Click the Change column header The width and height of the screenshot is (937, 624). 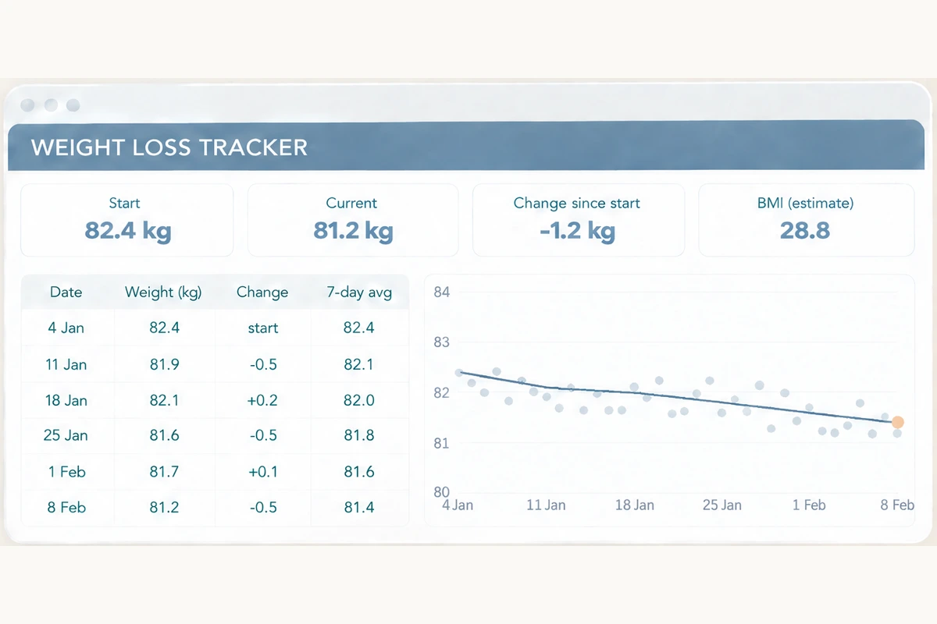click(x=262, y=292)
